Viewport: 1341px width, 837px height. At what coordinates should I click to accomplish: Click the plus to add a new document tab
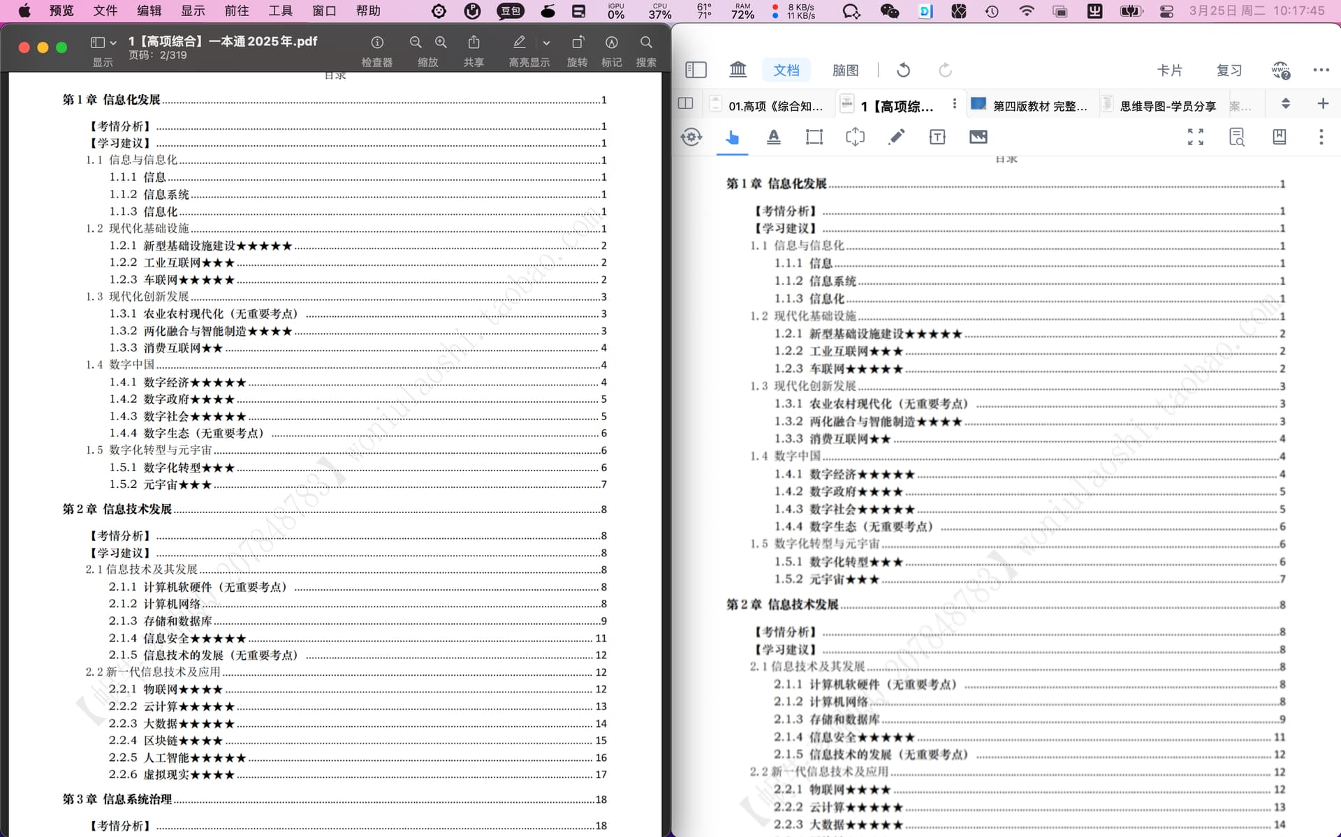[1324, 103]
